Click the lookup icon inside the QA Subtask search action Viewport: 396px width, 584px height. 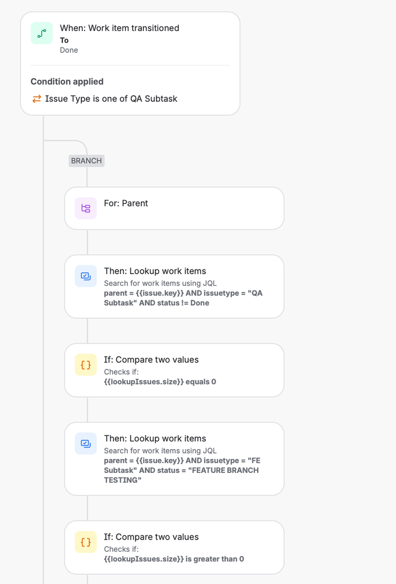[85, 276]
